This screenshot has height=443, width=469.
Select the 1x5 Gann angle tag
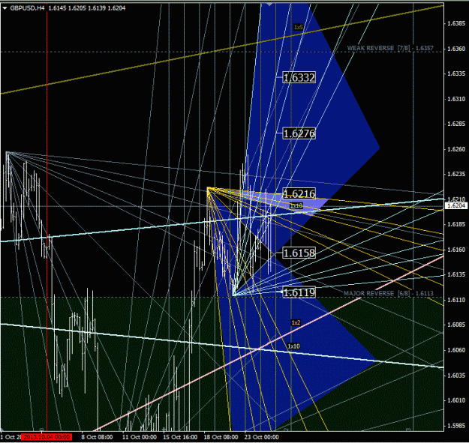(x=298, y=27)
